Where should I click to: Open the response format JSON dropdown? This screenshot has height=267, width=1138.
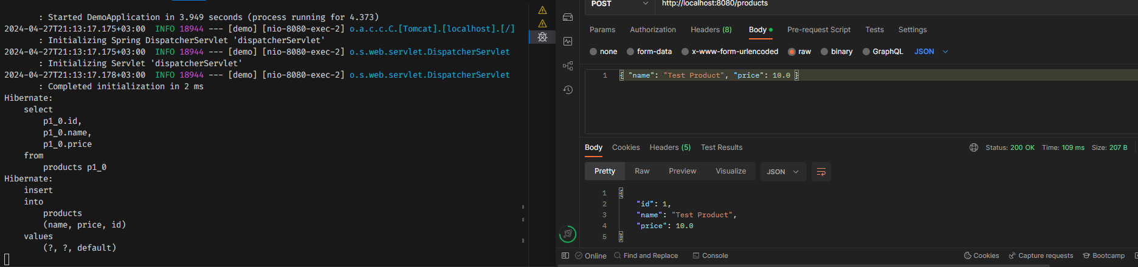(782, 172)
